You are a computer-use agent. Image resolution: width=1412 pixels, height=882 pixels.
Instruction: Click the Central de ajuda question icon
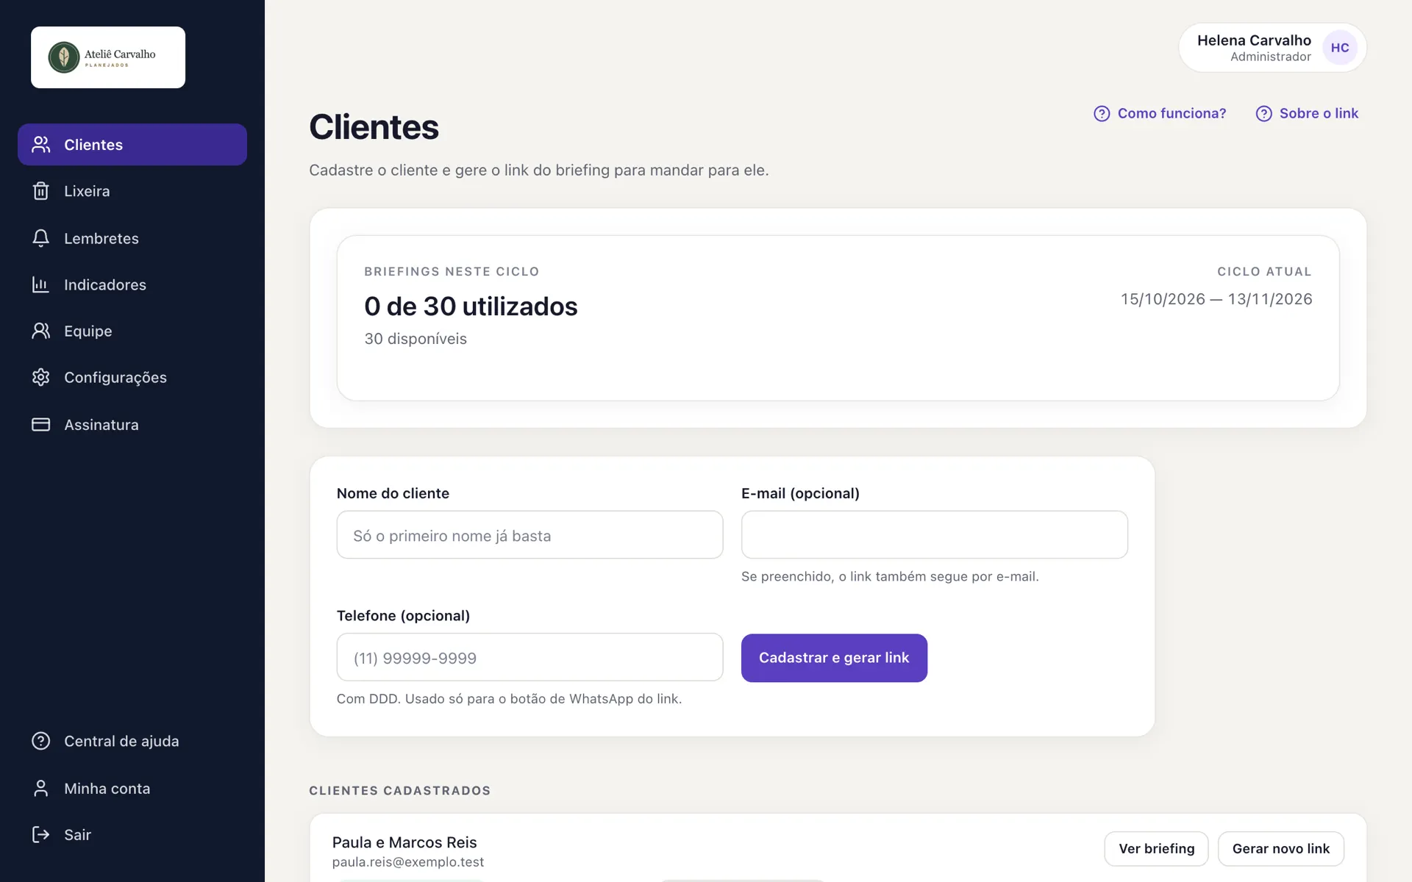pos(41,741)
